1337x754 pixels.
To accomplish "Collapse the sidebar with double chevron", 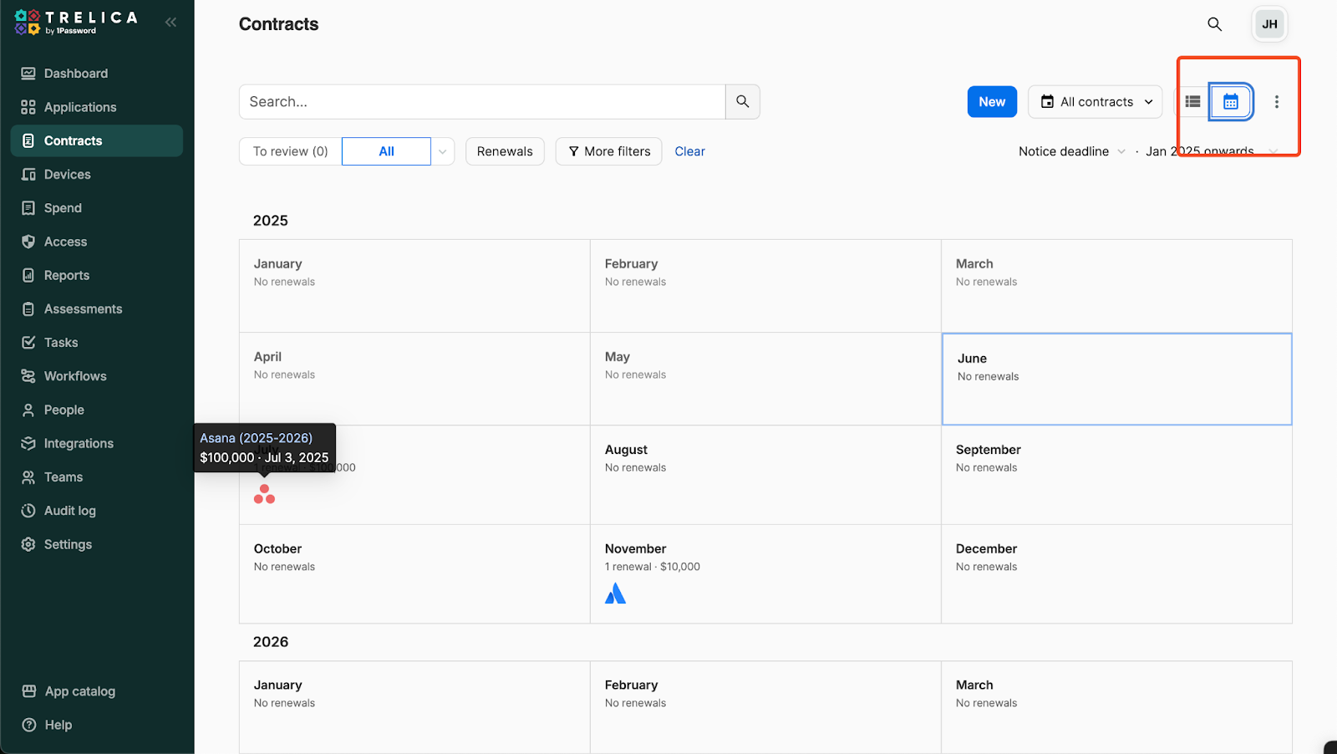I will (x=170, y=23).
